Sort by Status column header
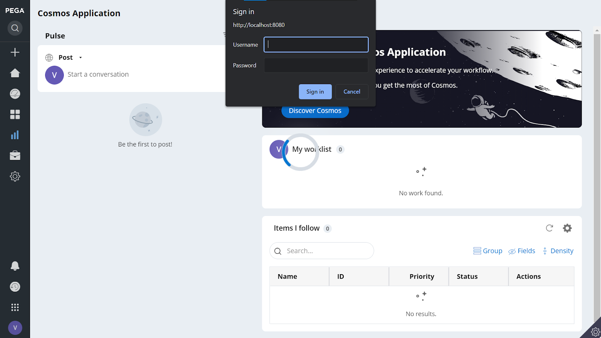This screenshot has height=338, width=601. [x=478, y=276]
